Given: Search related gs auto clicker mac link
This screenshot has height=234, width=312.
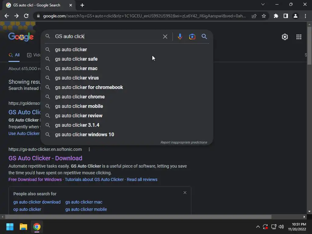Looking at the screenshot, I should coord(84,202).
